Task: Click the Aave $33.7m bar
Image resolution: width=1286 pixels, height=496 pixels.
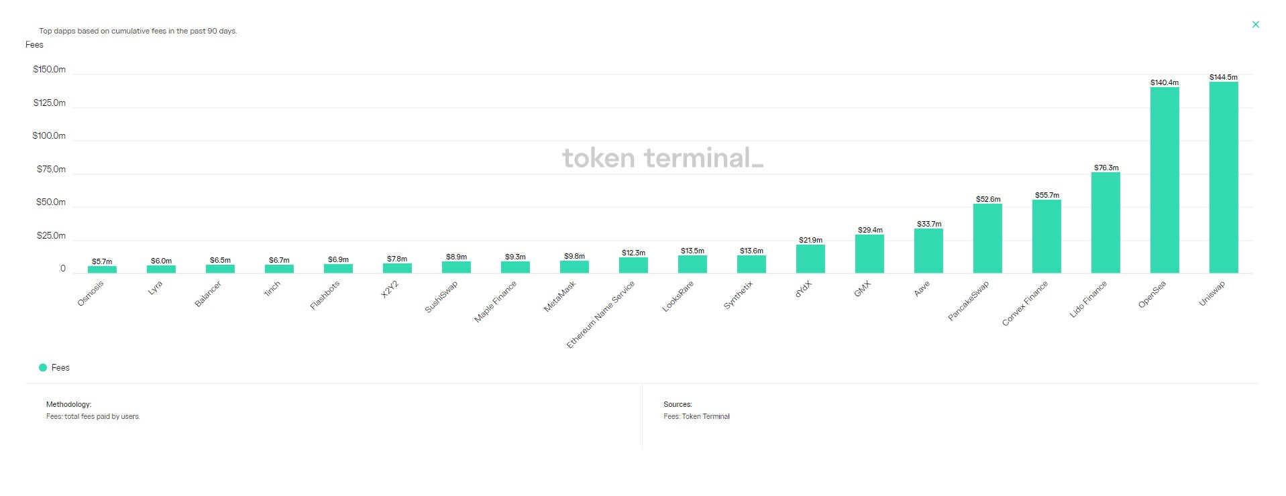Action: pos(928,251)
